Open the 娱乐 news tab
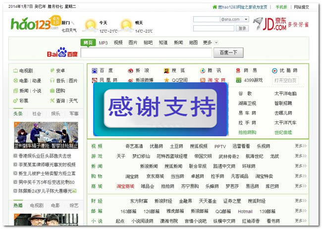322x229 pixels. point(55,114)
